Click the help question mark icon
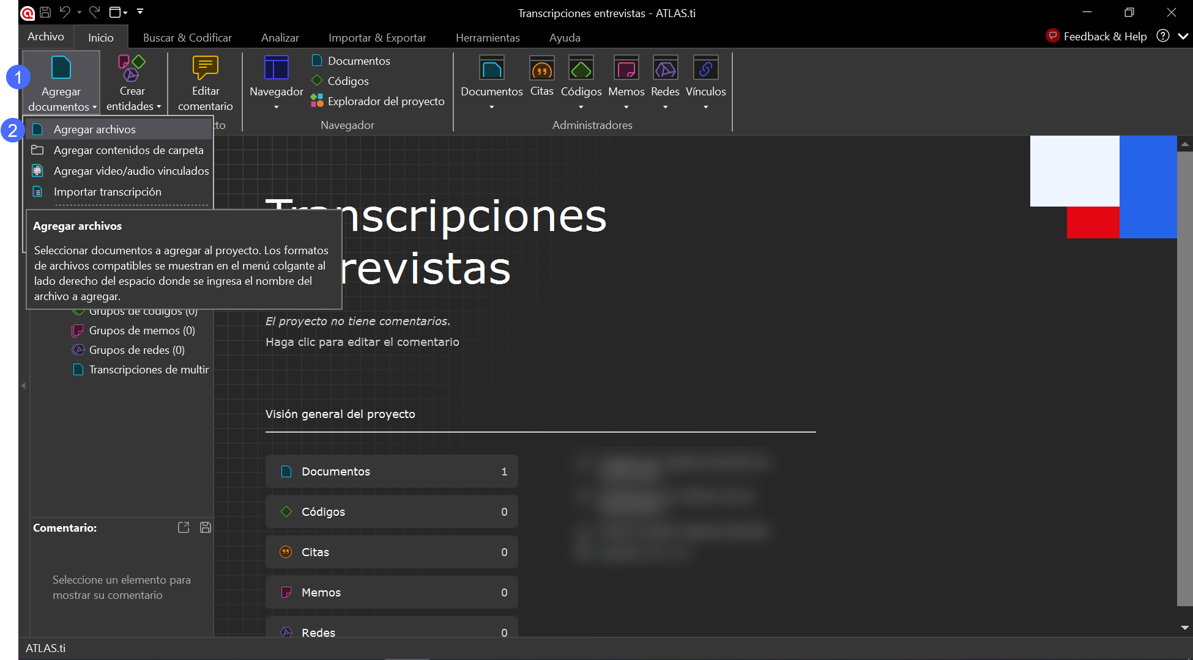The width and height of the screenshot is (1193, 660). click(x=1163, y=36)
